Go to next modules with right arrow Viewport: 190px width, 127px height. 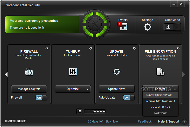click(x=184, y=74)
